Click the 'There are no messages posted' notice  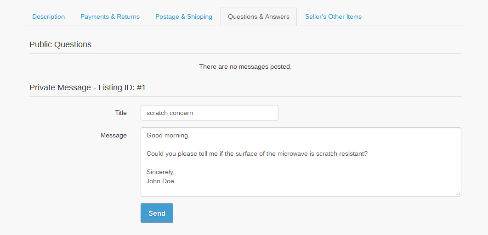[245, 67]
